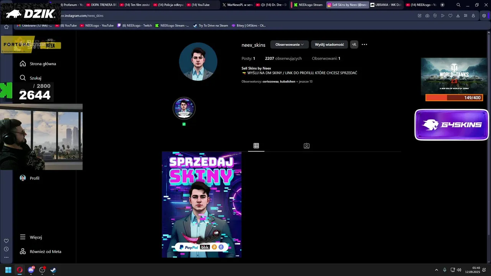Screen dimensions: 491x276
Task: Click the 149/400 progress bar
Action: pos(454,98)
